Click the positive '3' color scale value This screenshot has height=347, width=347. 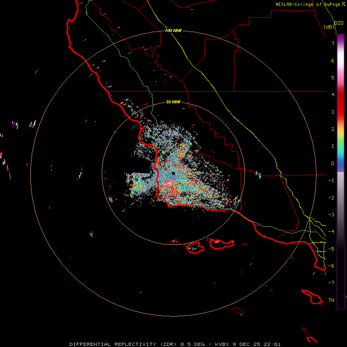(x=333, y=112)
